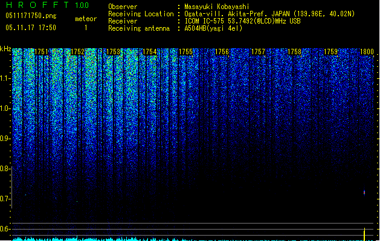Click the 'Receiver' field label
Image resolution: width=380 pixels, height=241 pixels.
pos(123,21)
